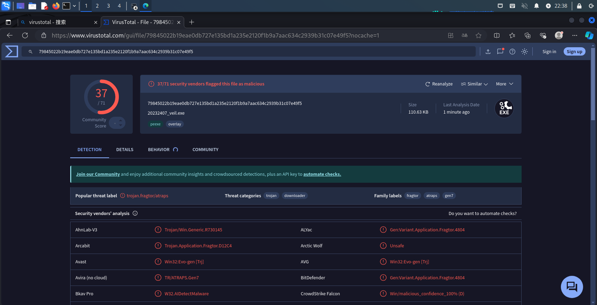Click the Reanalyze button
The height and width of the screenshot is (305, 597).
click(x=439, y=84)
